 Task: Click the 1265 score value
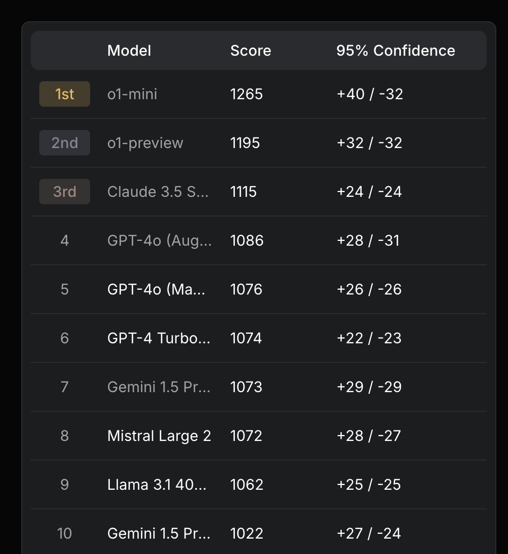pyautogui.click(x=247, y=94)
